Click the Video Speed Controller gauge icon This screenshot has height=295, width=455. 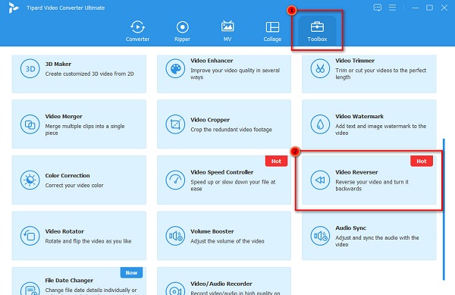click(175, 180)
